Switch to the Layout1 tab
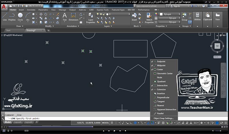 18,122
